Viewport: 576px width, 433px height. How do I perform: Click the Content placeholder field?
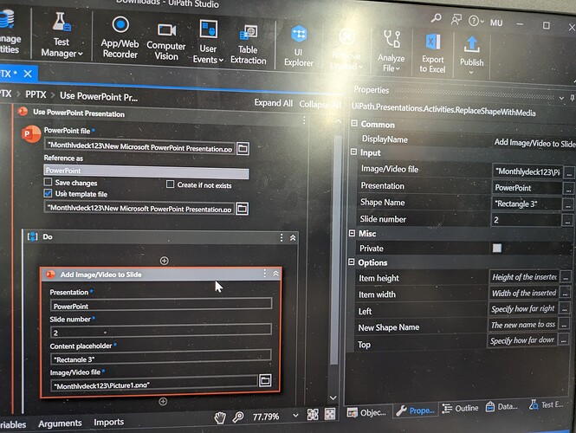tap(161, 358)
